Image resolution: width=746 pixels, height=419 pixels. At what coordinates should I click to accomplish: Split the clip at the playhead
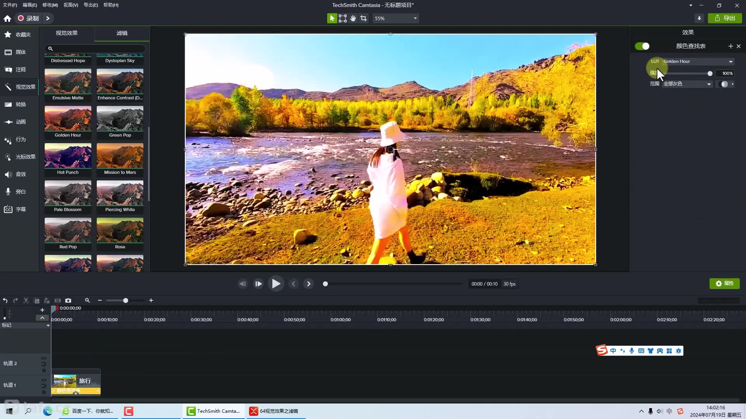[x=58, y=301]
